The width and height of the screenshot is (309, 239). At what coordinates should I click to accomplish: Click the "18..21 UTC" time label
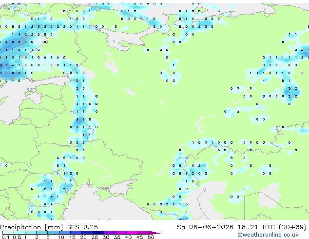[256, 227]
